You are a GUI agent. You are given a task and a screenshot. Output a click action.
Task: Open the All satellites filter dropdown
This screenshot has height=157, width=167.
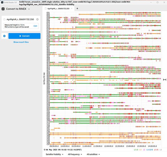[93, 154]
